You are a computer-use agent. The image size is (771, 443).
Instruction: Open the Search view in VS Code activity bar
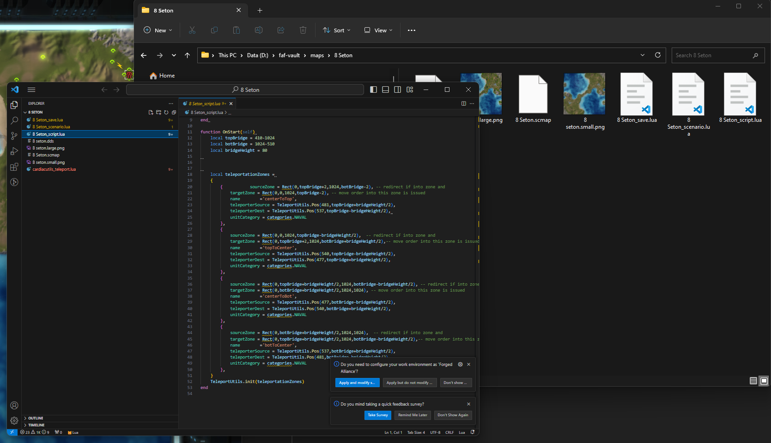tap(14, 120)
